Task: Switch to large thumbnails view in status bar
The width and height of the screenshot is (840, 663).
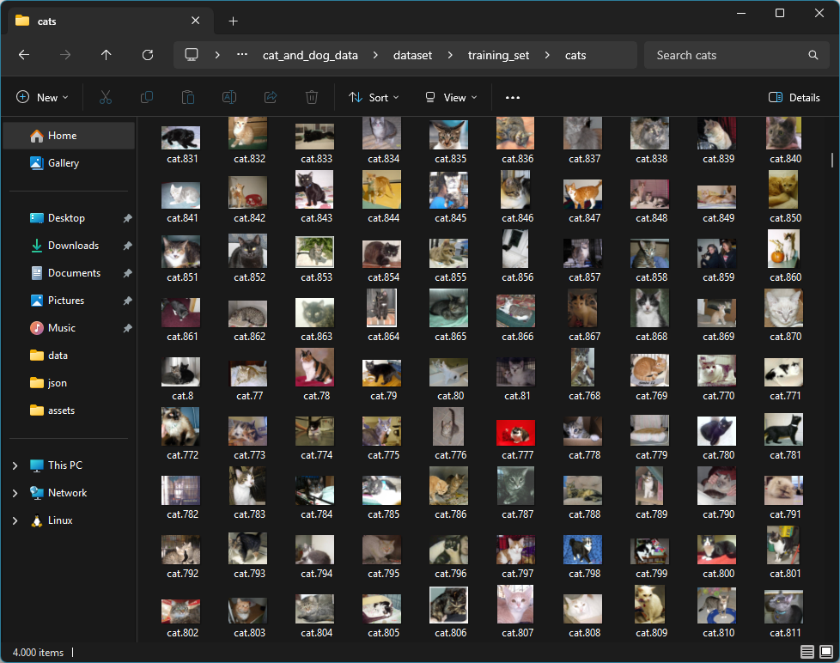Action: [x=825, y=653]
